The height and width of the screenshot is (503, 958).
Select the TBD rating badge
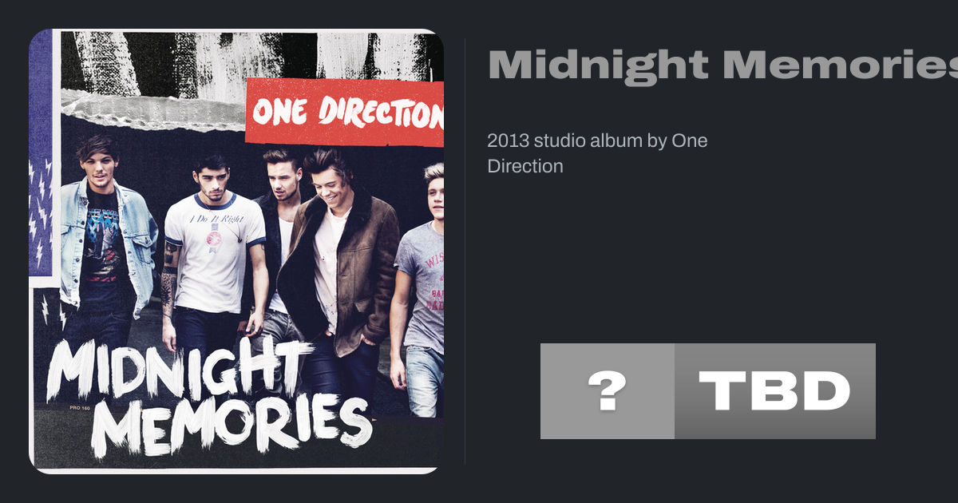pos(775,391)
